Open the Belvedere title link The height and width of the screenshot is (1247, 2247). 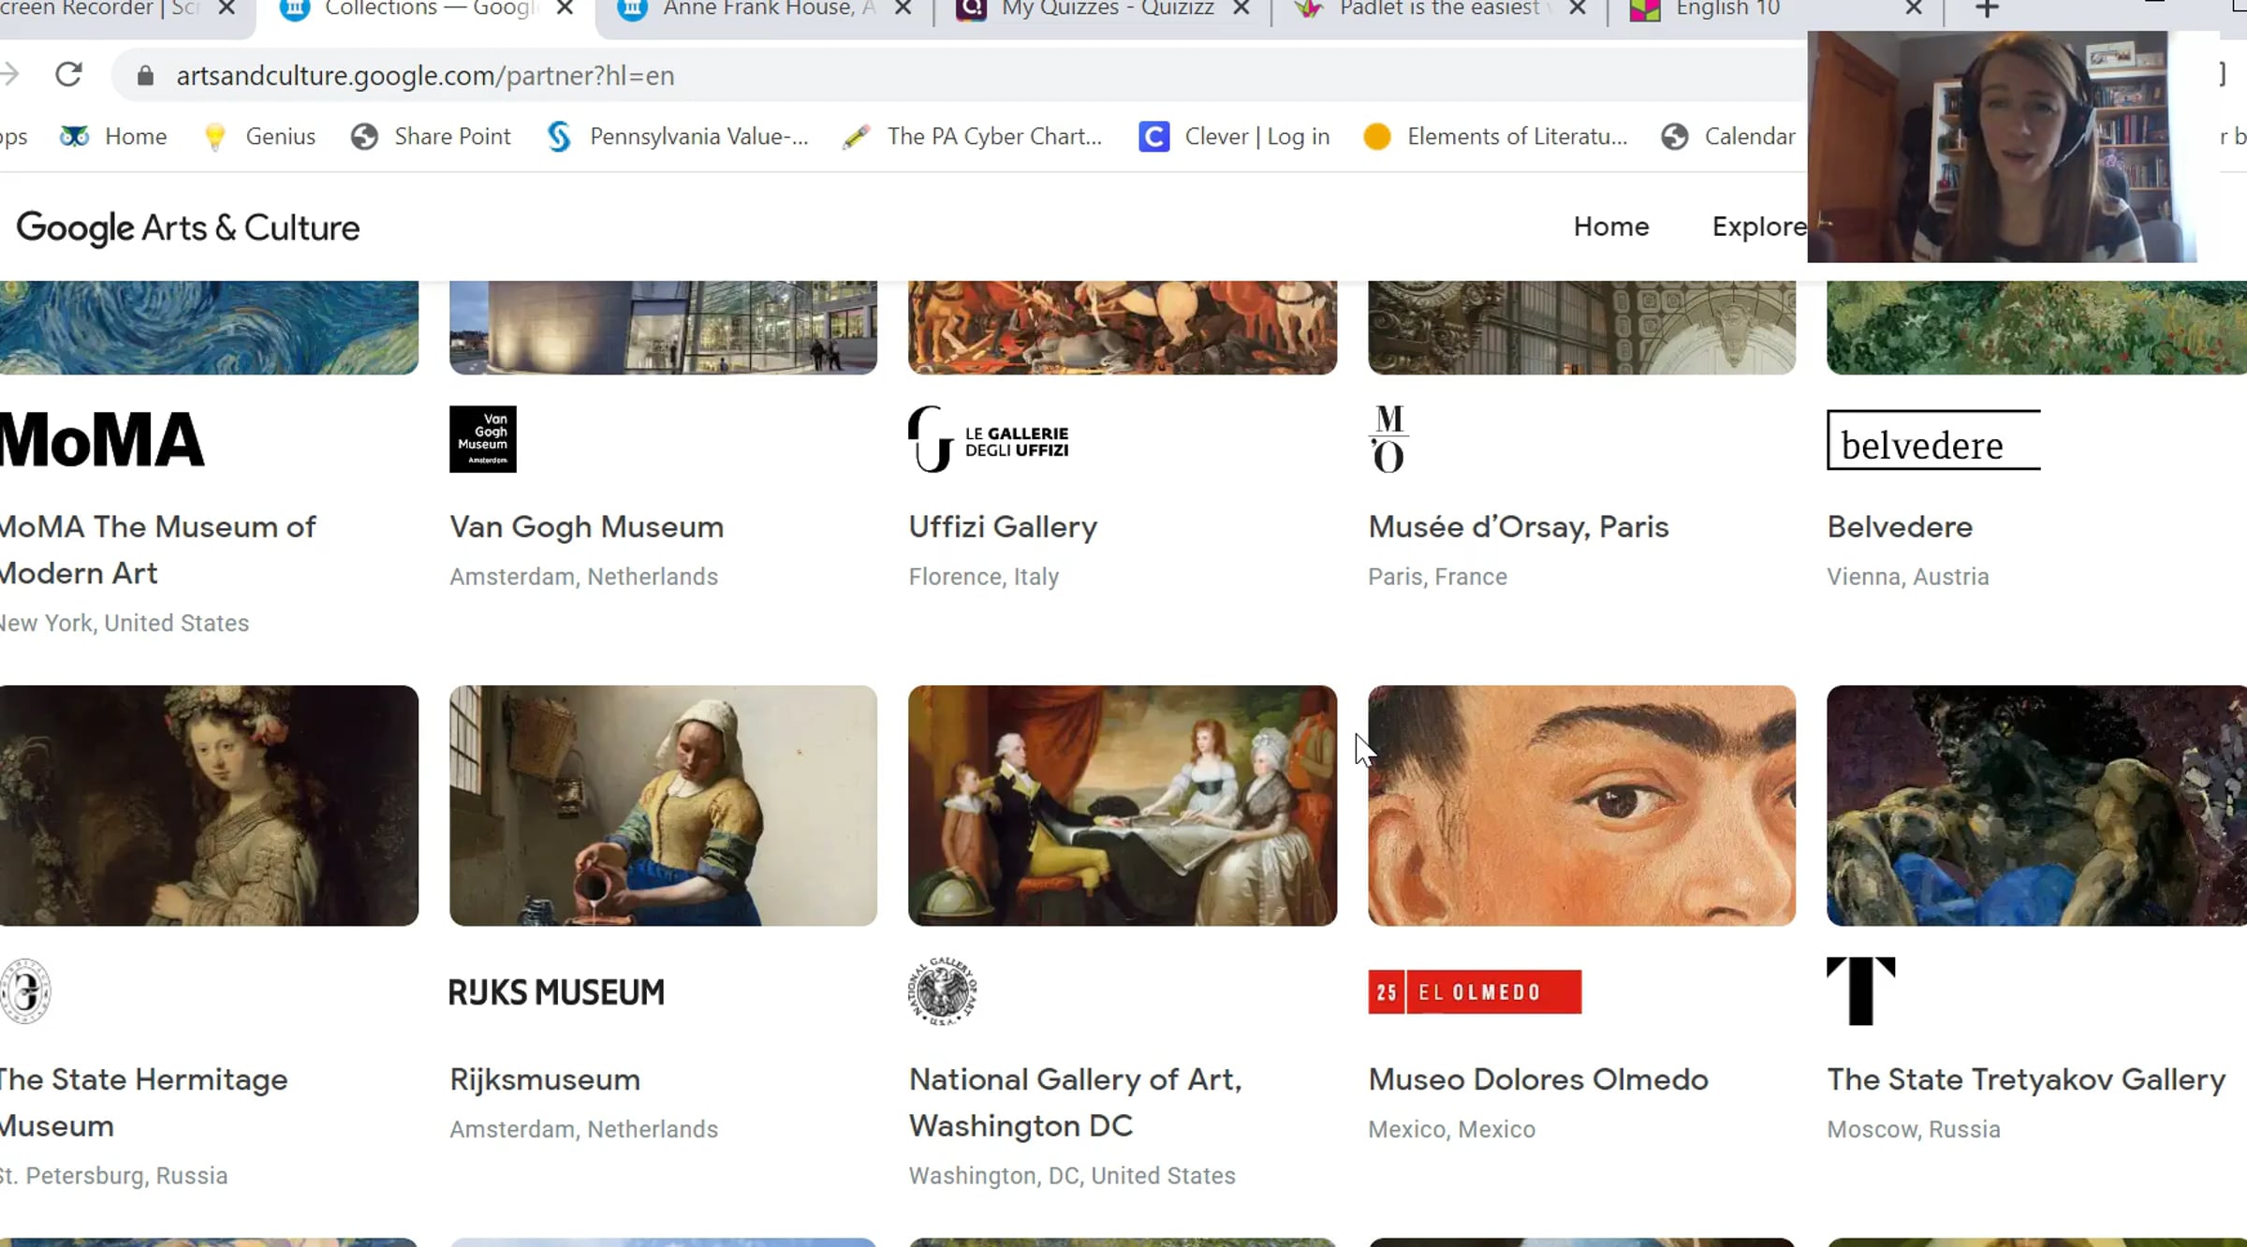click(1900, 527)
